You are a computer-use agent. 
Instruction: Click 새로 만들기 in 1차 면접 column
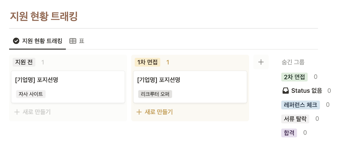(x=158, y=112)
